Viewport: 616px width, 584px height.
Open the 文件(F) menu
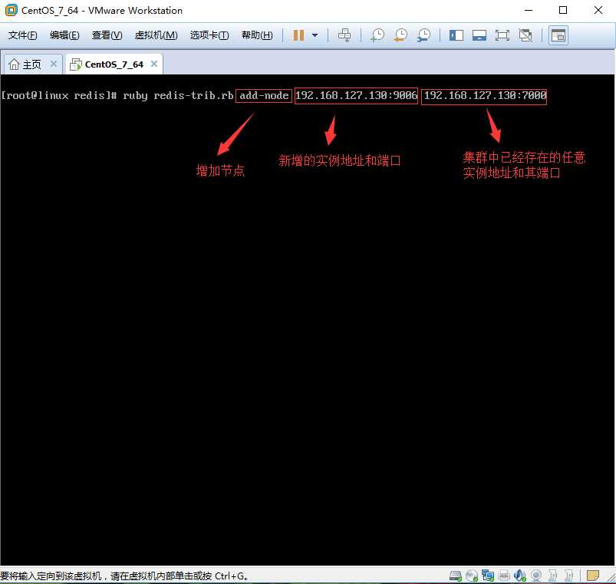click(x=23, y=35)
